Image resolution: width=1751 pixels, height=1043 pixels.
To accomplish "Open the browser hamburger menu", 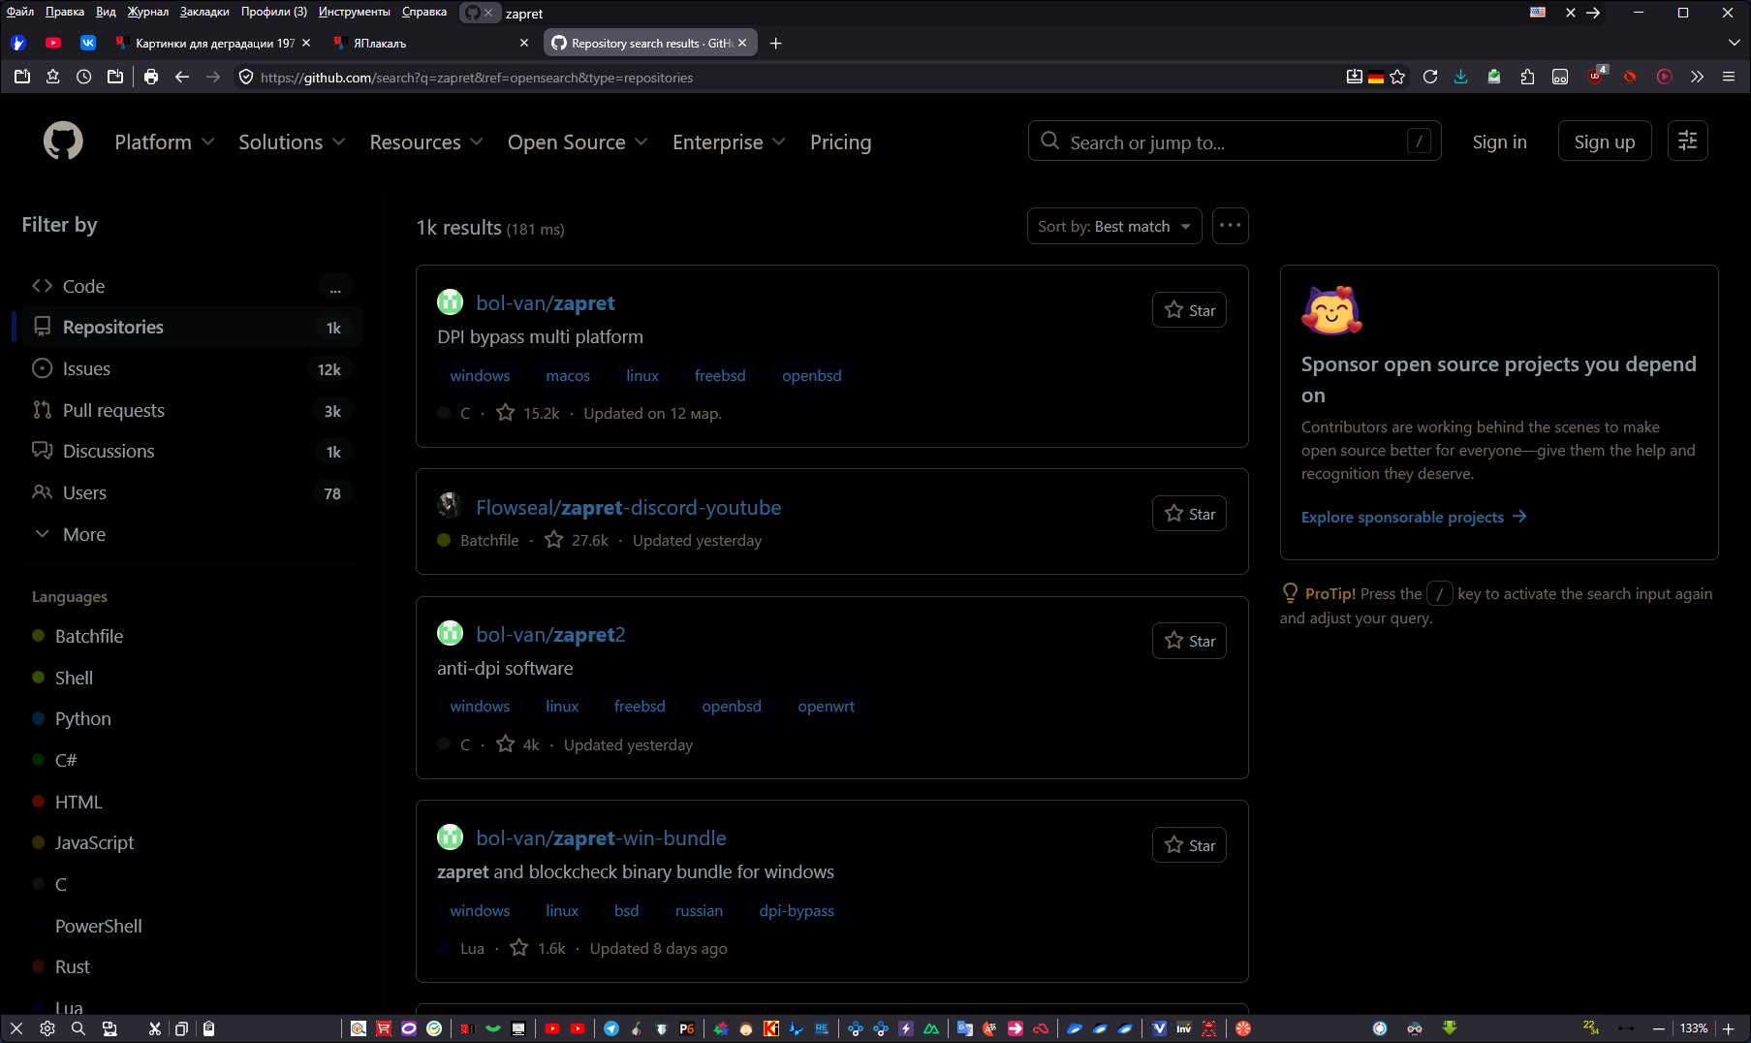I will point(1729,78).
